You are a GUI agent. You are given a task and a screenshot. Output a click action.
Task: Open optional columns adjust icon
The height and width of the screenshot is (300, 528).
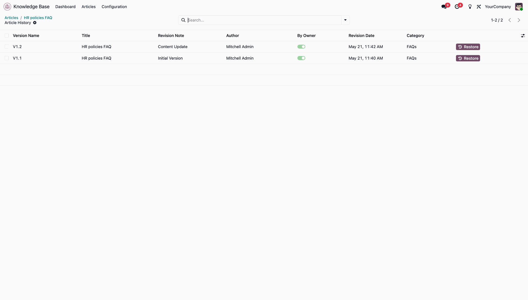click(523, 36)
